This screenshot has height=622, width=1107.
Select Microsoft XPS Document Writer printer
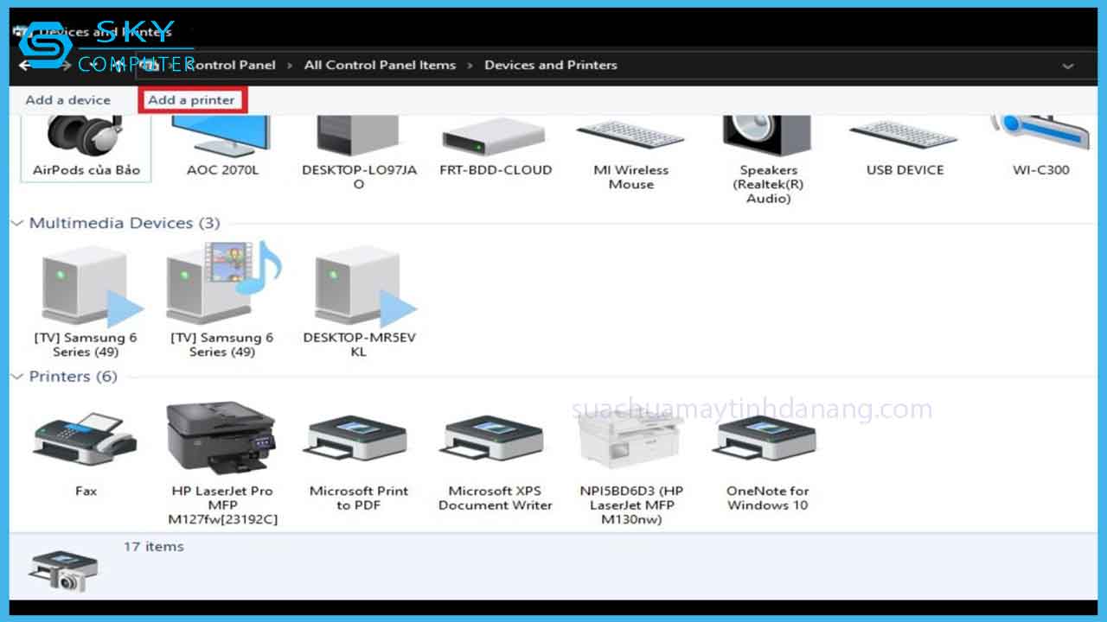click(x=495, y=460)
